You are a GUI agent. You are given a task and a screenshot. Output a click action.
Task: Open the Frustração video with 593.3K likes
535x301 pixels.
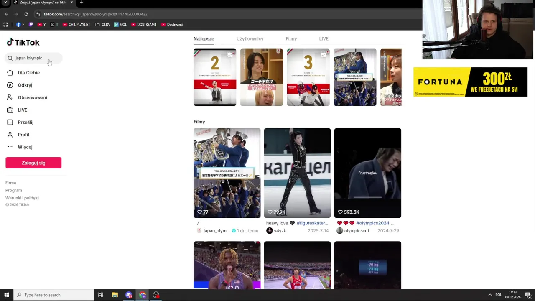point(368,173)
